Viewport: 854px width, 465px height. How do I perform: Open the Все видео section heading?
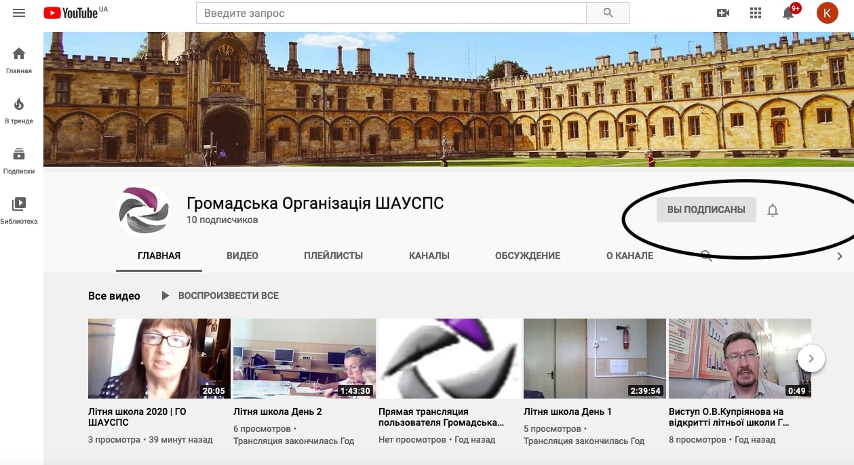coord(114,296)
